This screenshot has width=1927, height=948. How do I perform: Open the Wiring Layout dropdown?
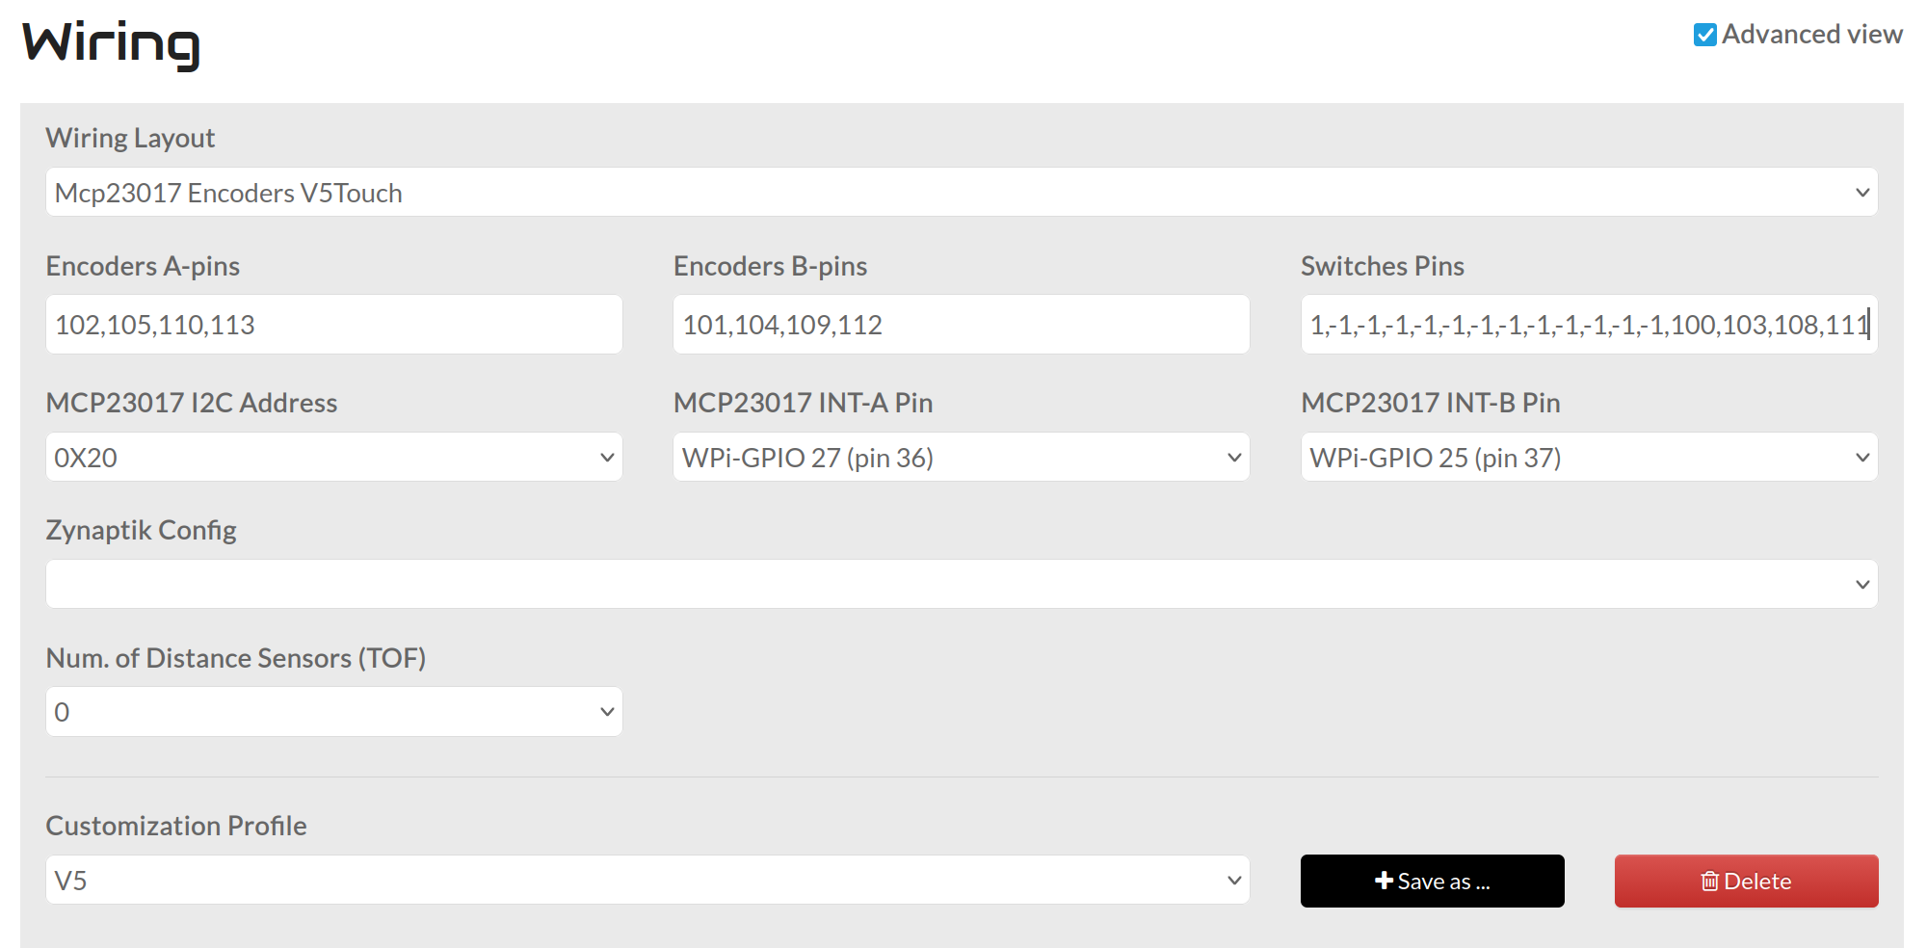tap(961, 193)
